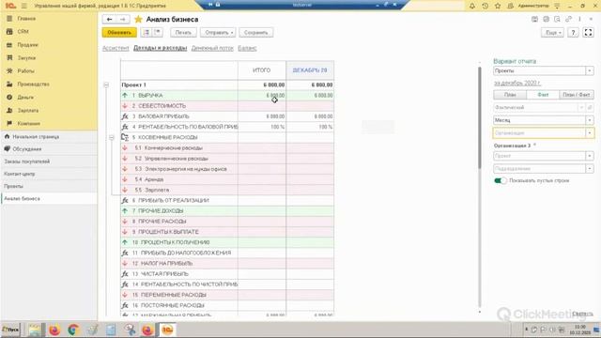Open the history clock icon
Viewport: 601px width, 338px height.
pos(485,6)
